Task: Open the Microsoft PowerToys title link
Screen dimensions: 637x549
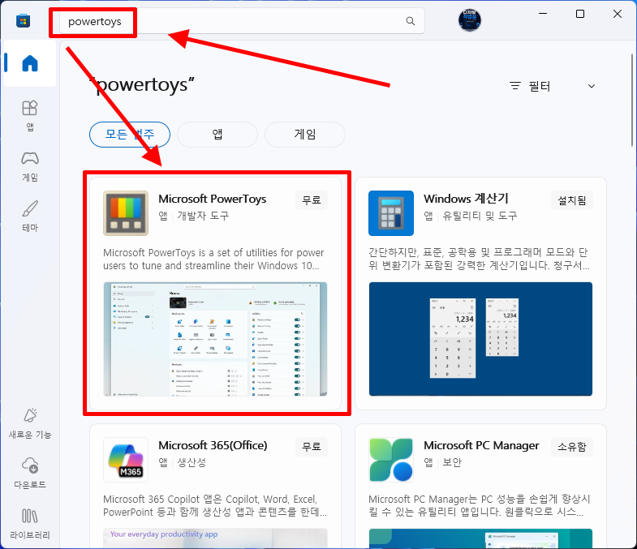Action: [212, 199]
